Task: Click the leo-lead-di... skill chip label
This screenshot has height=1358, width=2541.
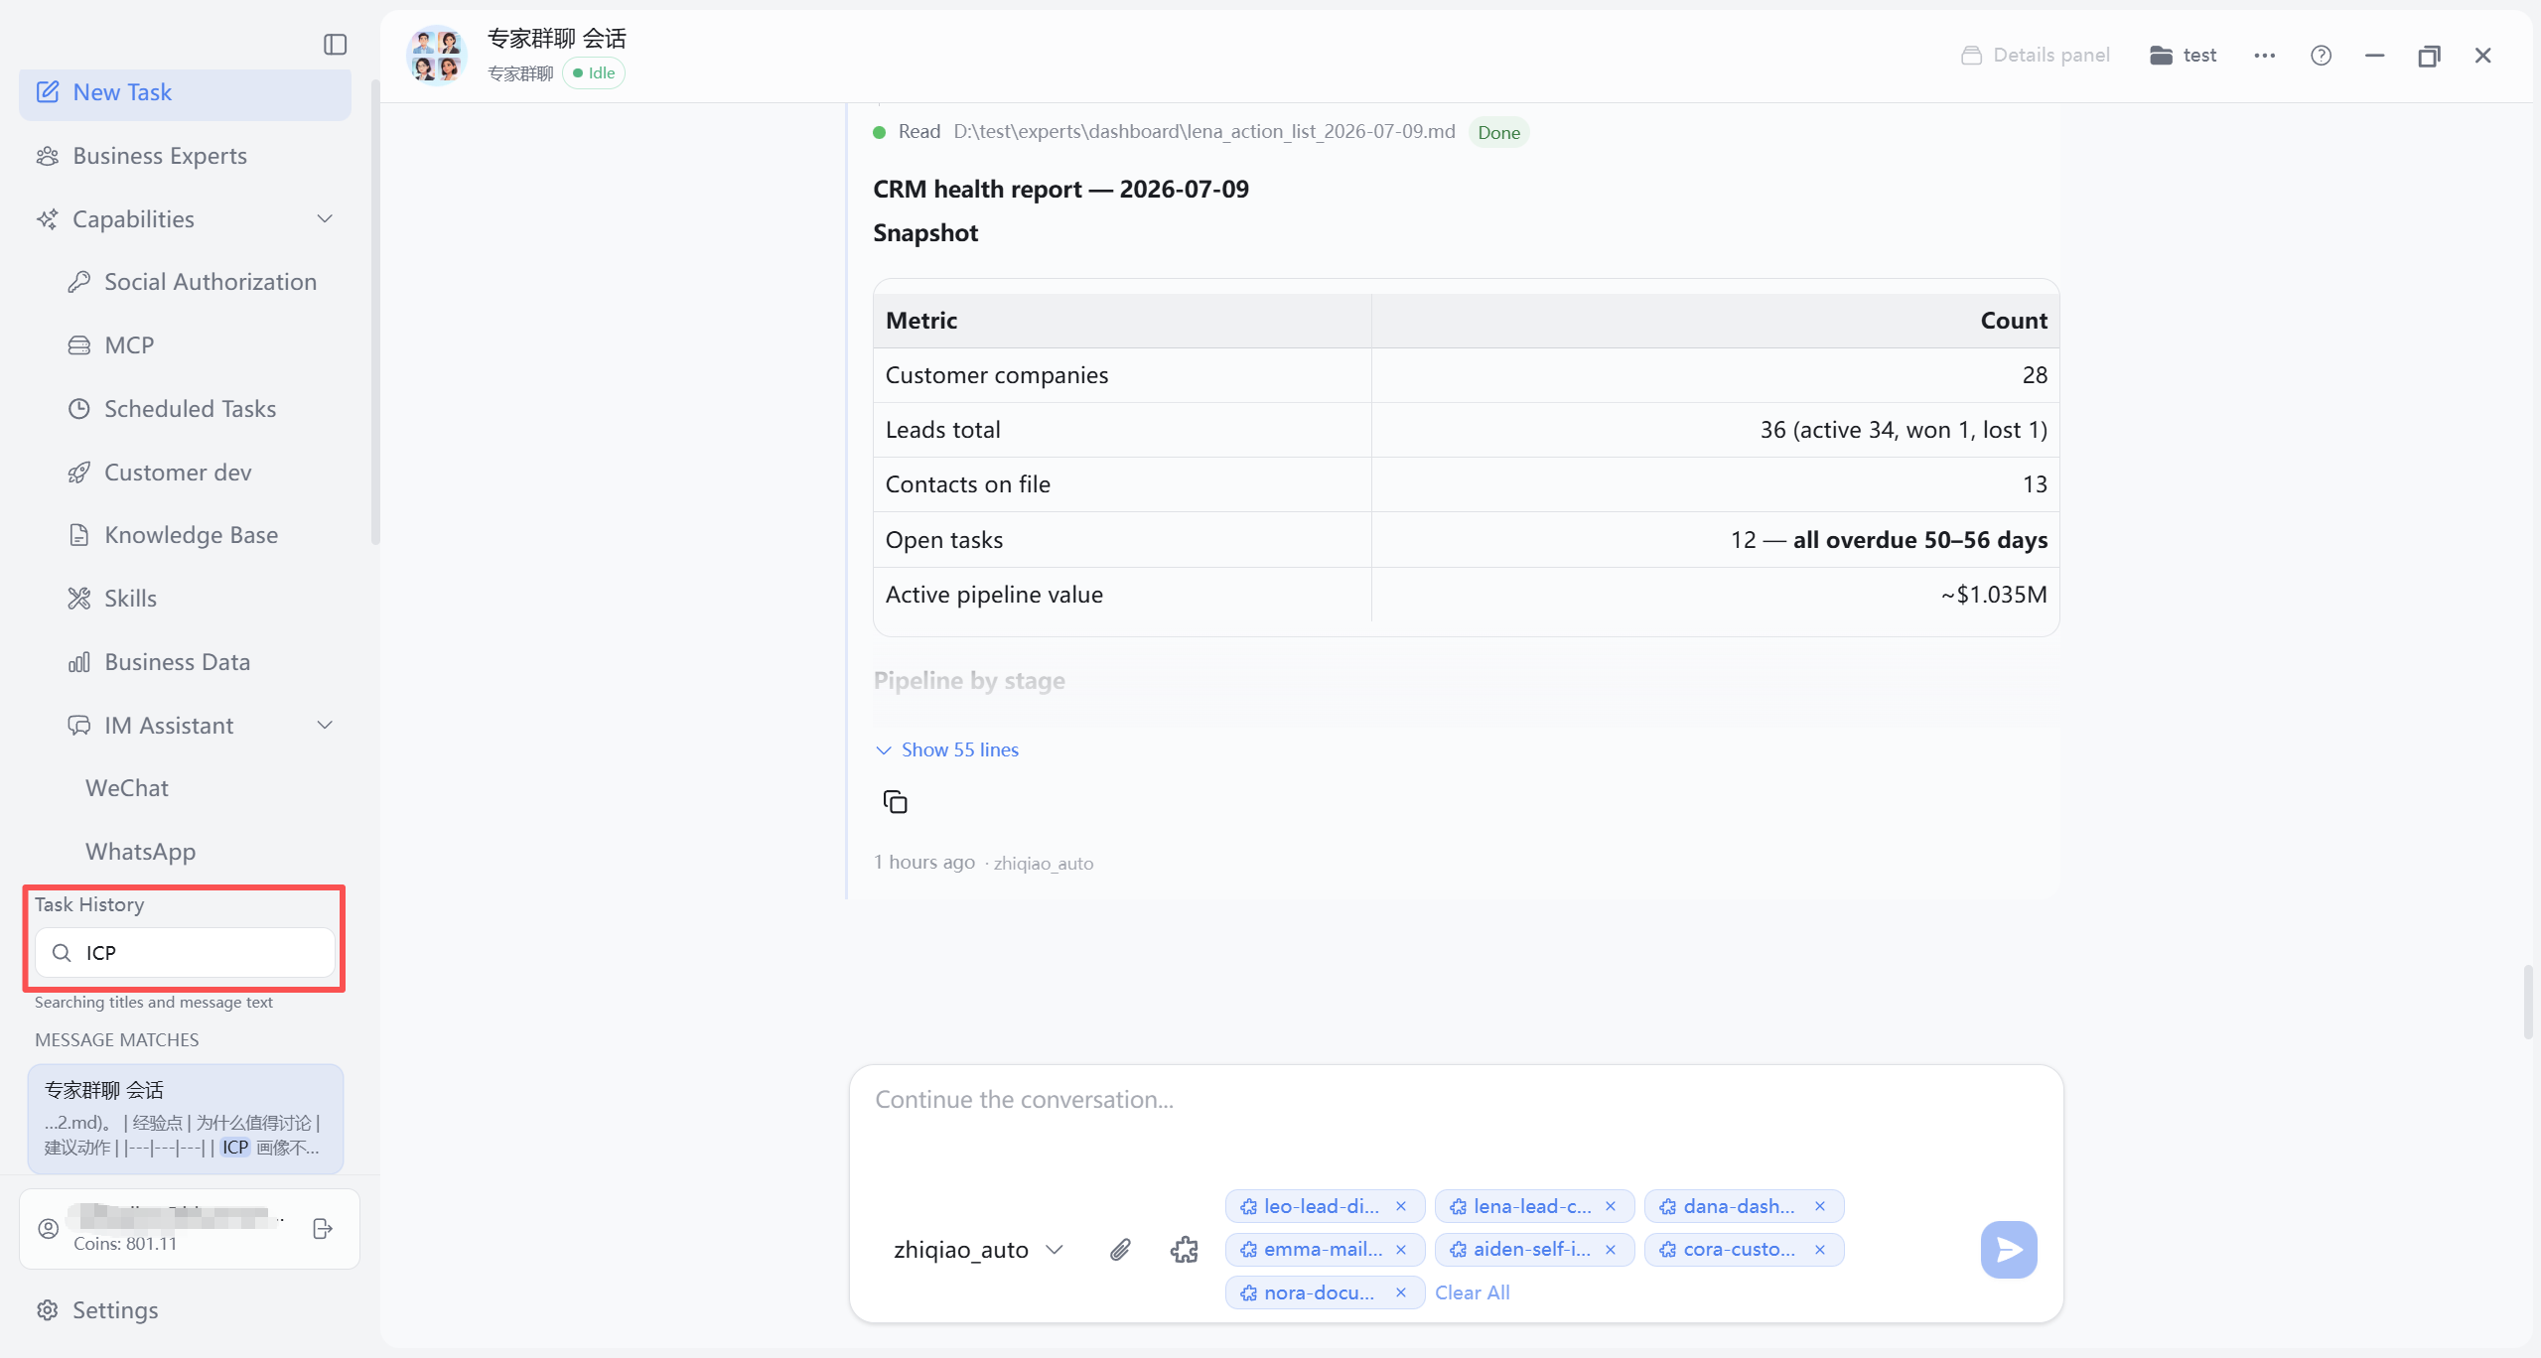Action: click(x=1321, y=1206)
